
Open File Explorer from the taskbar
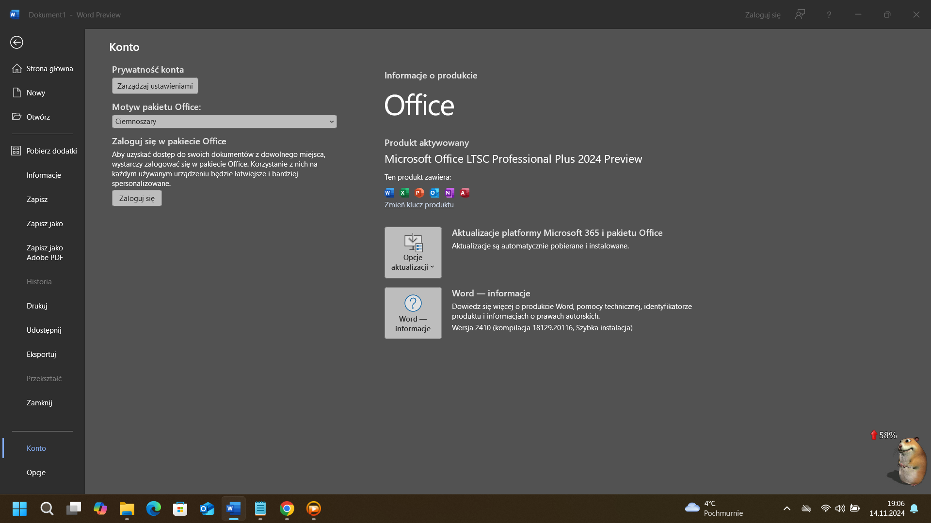pos(127,508)
